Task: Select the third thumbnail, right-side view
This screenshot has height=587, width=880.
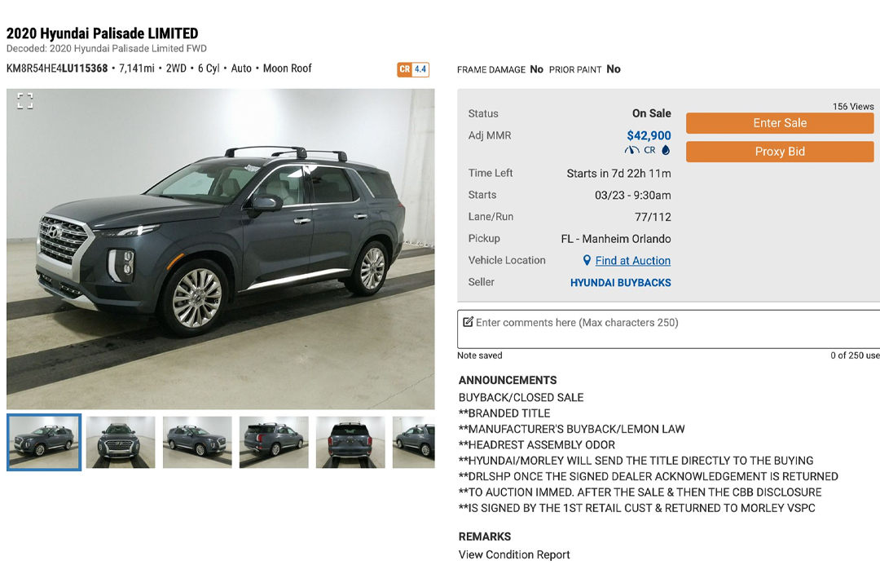Action: 197,442
